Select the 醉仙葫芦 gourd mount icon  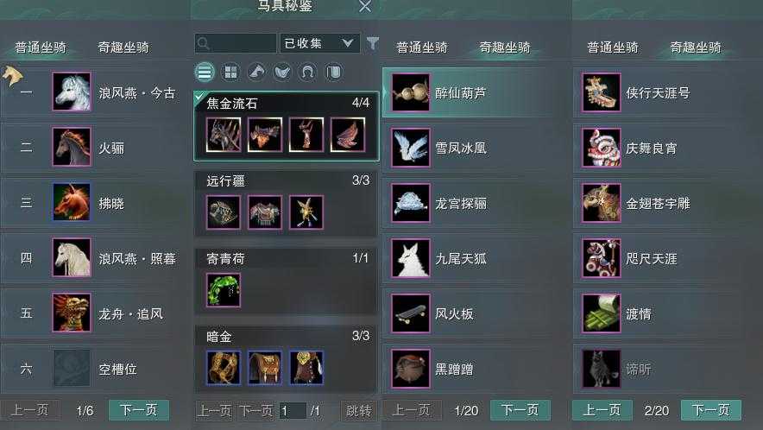[x=411, y=92]
